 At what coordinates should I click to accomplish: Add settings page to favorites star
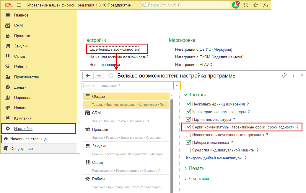111,75
